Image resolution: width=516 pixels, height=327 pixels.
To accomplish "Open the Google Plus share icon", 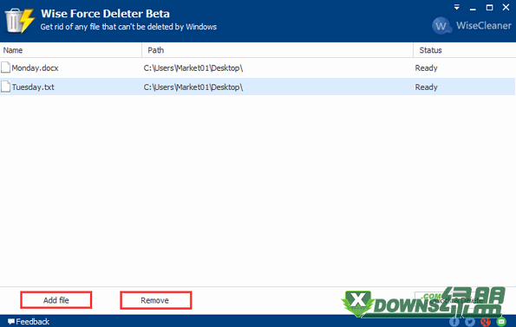I will click(x=486, y=322).
